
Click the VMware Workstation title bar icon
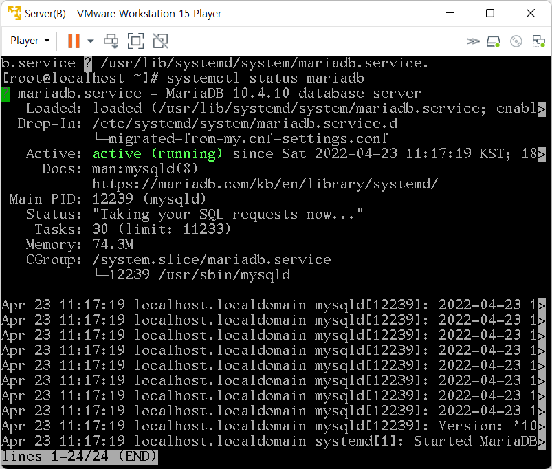click(x=14, y=13)
